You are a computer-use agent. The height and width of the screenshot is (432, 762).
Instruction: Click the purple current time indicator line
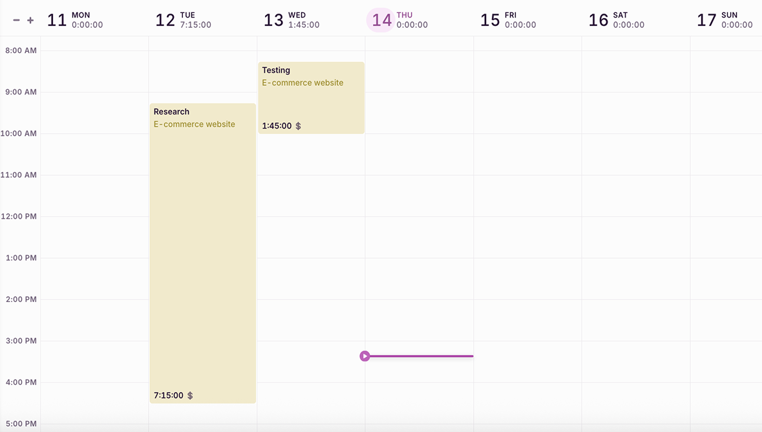(420, 356)
